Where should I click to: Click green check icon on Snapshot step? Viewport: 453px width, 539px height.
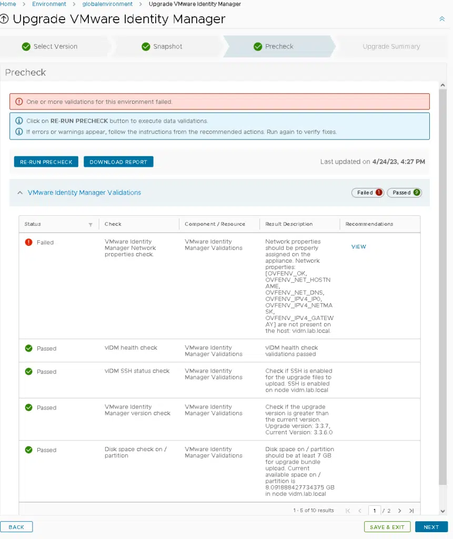(x=146, y=46)
